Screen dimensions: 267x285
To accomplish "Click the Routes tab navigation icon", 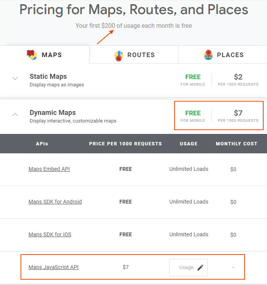I will [119, 56].
